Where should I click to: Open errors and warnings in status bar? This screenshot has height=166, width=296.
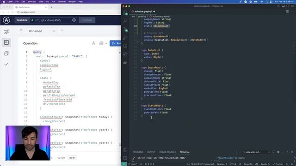pyautogui.click(x=149, y=164)
